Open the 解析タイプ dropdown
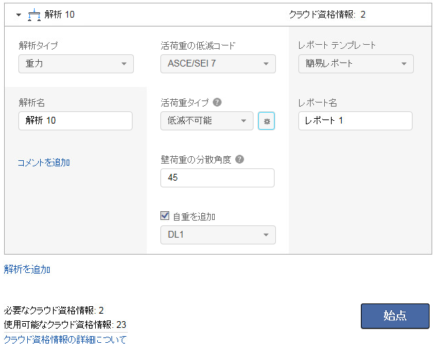The image size is (437, 351). 76,64
